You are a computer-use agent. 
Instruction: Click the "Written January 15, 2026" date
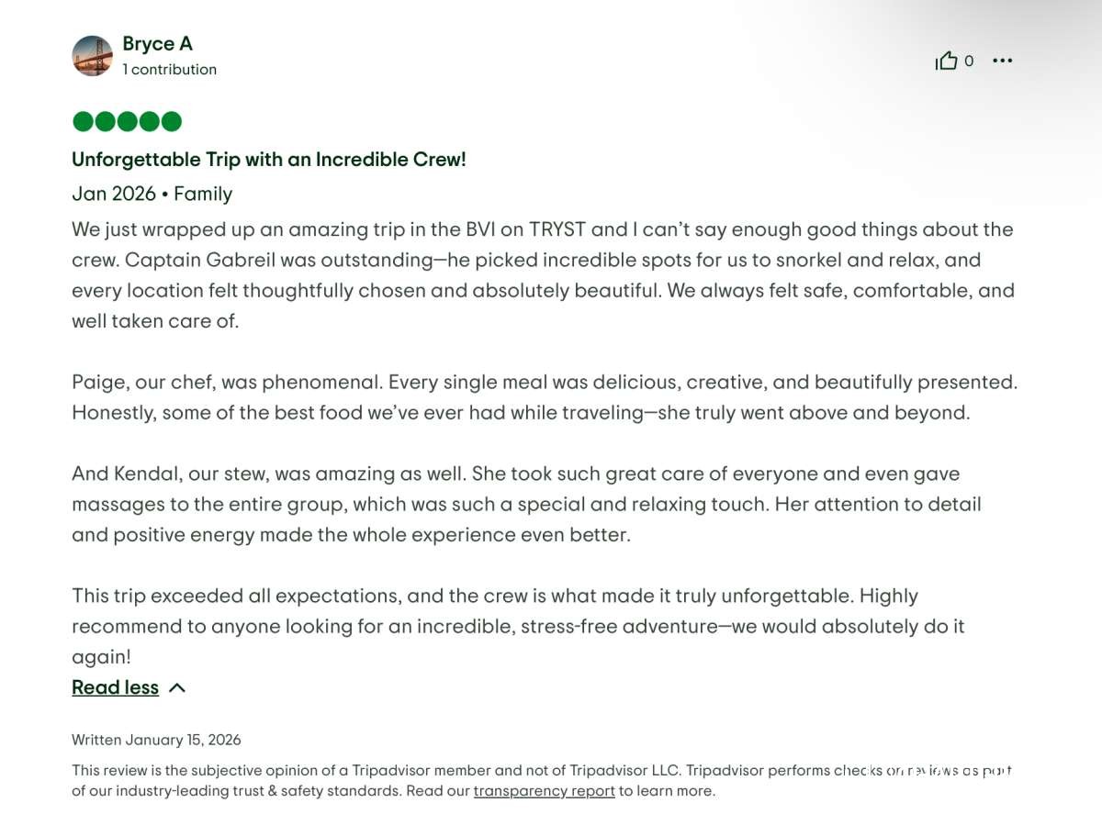(156, 740)
